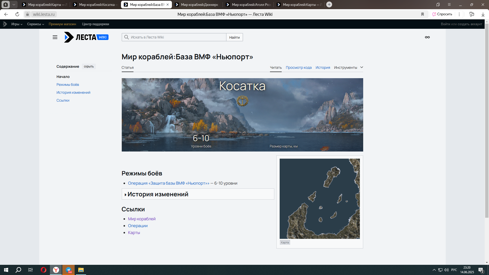Click the site lock icon
Image resolution: width=489 pixels, height=275 pixels.
(x=28, y=14)
